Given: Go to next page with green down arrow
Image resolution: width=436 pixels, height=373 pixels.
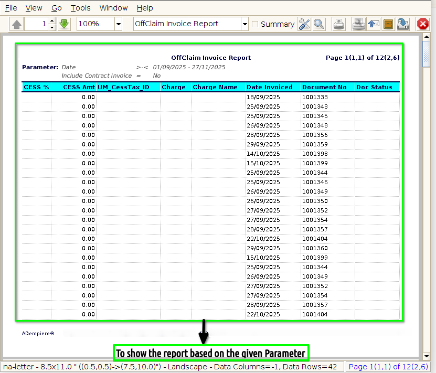Looking at the screenshot, I should (64, 24).
